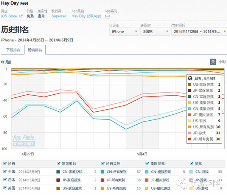Uncheck the 美国 country checkbox

pyautogui.click(x=5, y=188)
